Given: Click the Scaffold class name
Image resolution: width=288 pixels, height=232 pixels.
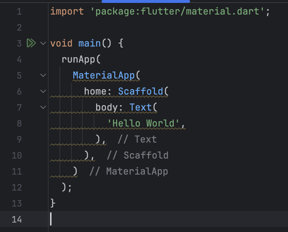Looking at the screenshot, I should coord(140,91).
